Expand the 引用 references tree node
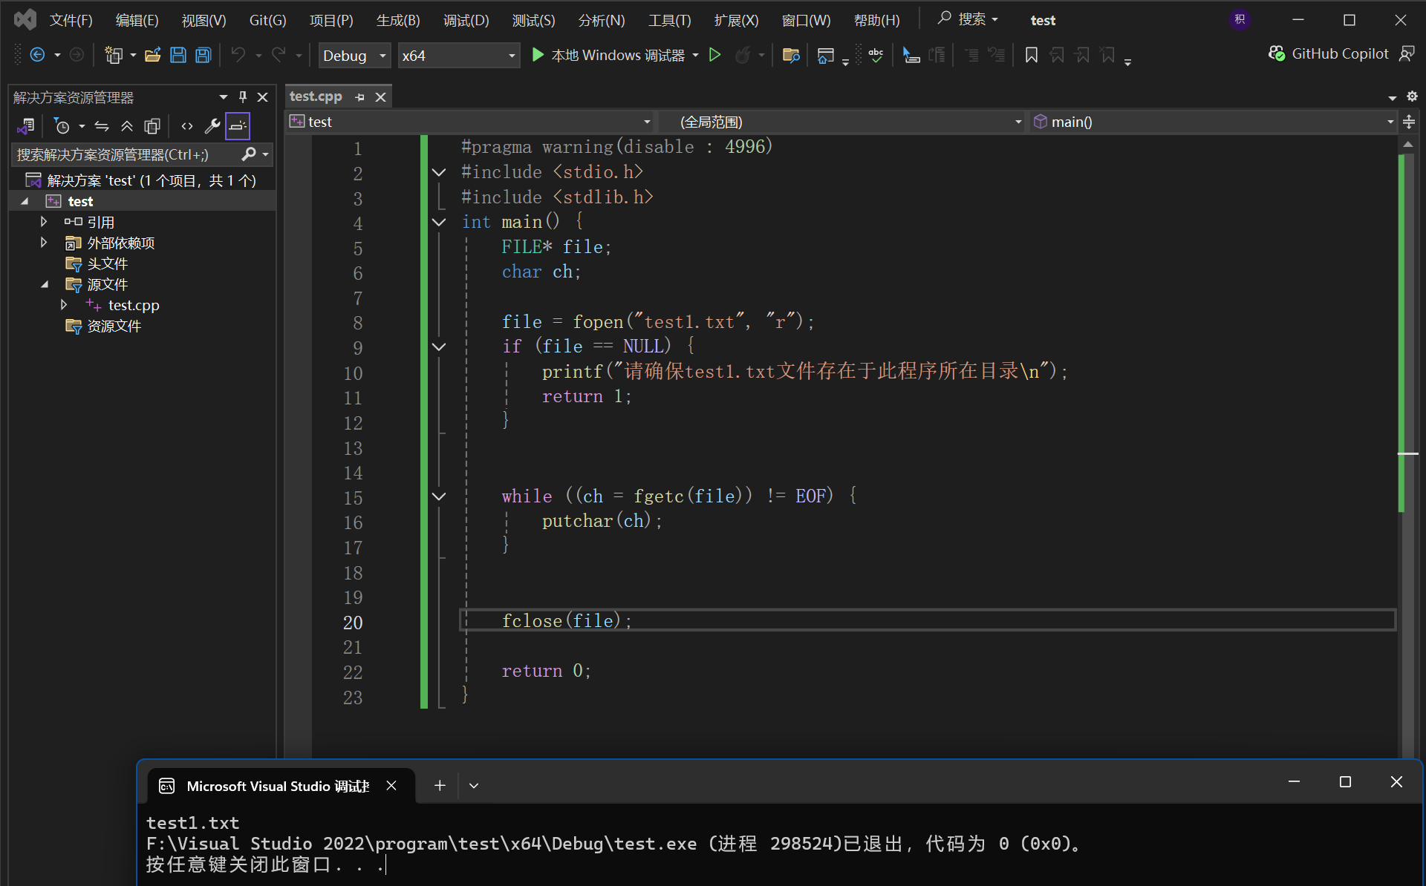The height and width of the screenshot is (886, 1426). [x=44, y=222]
